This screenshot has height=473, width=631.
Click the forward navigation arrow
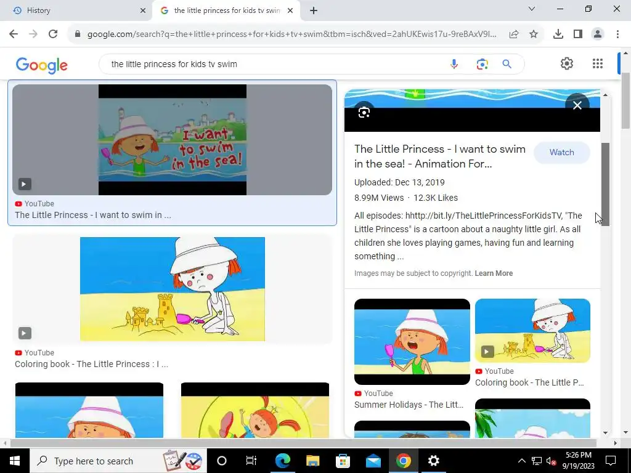point(33,34)
